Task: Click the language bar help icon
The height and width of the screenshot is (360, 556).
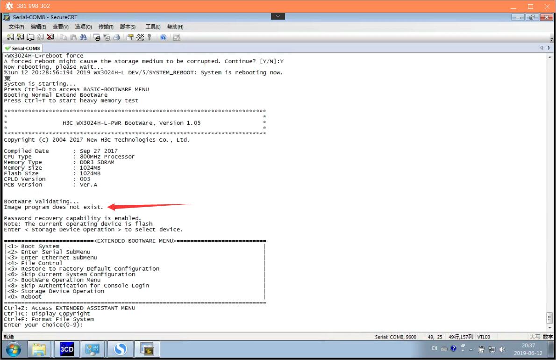Action: click(453, 349)
